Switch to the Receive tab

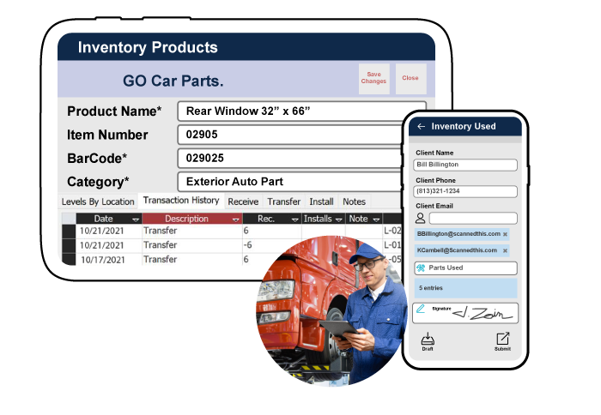coord(243,201)
